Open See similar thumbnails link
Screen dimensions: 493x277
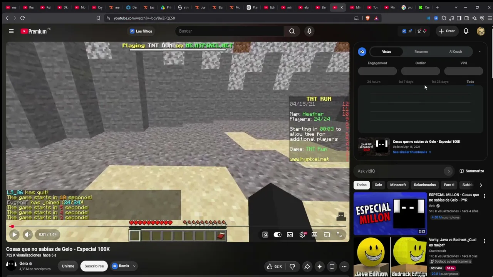411,152
